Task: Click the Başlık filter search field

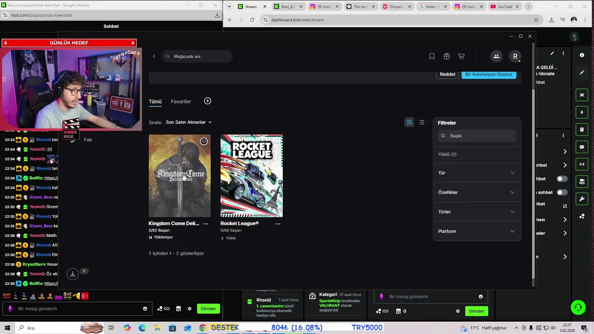Action: tap(477, 135)
